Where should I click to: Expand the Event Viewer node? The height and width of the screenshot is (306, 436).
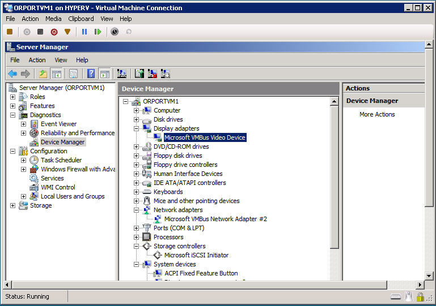[x=23, y=124]
